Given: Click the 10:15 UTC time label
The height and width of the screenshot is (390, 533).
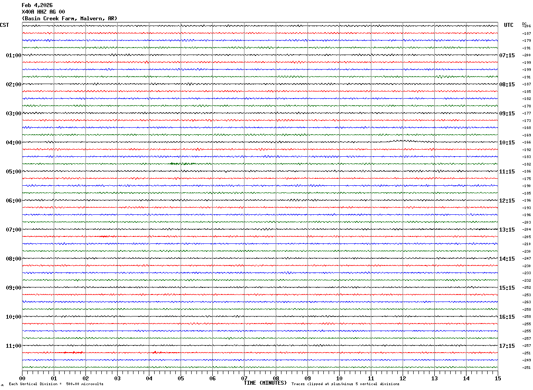Looking at the screenshot, I should click(x=507, y=143).
